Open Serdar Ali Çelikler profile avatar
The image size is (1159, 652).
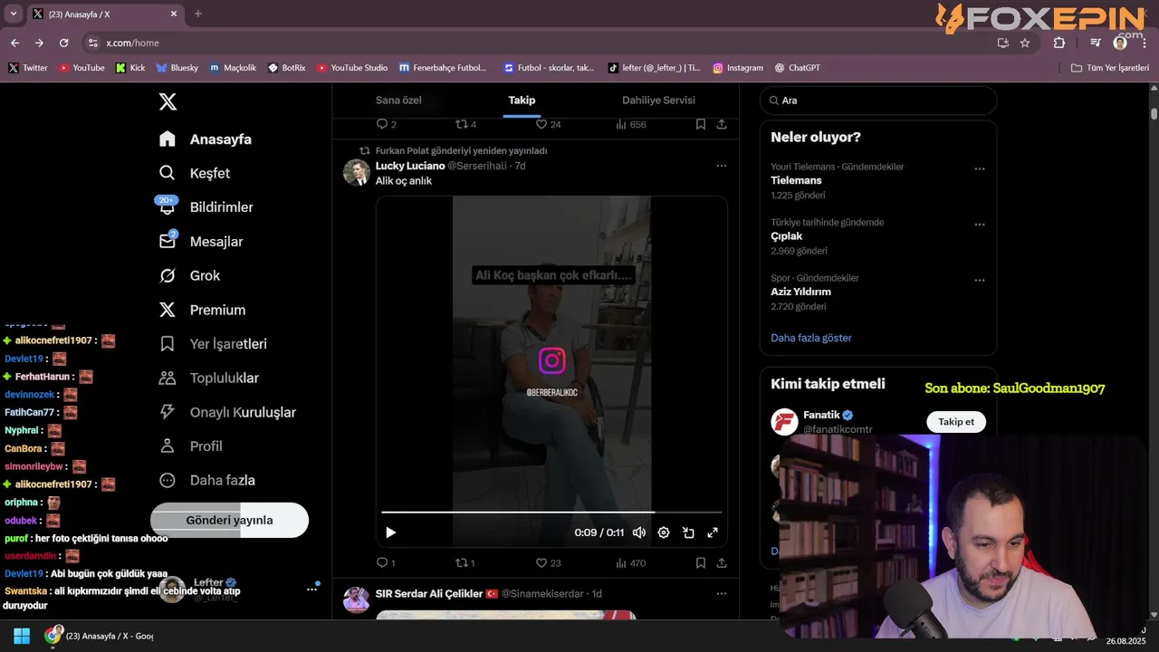(356, 599)
